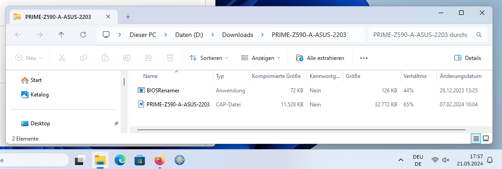Close the PRIME-Z590-A-ASUS-2203 tab
The image size is (502, 169).
[108, 17]
